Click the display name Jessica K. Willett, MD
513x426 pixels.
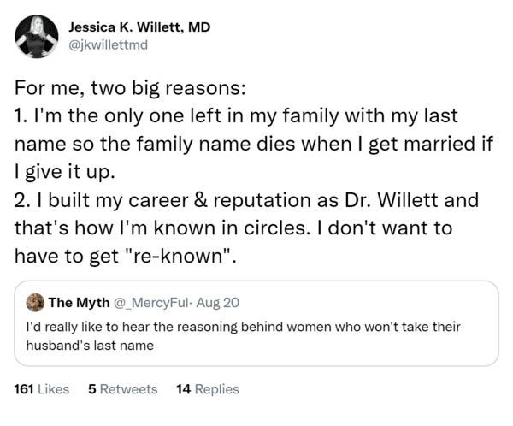point(139,27)
